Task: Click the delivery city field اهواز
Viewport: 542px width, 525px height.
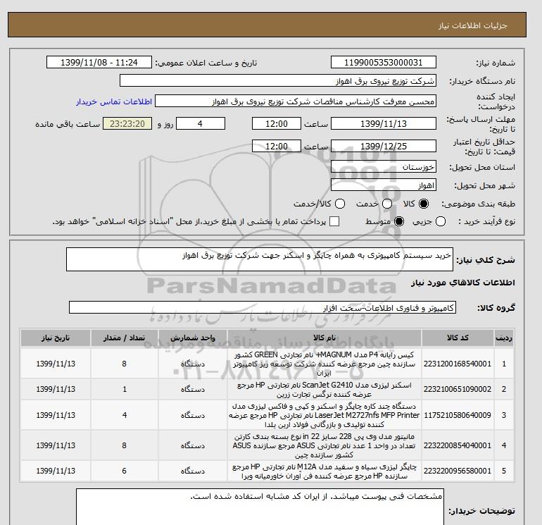Action: coord(384,185)
